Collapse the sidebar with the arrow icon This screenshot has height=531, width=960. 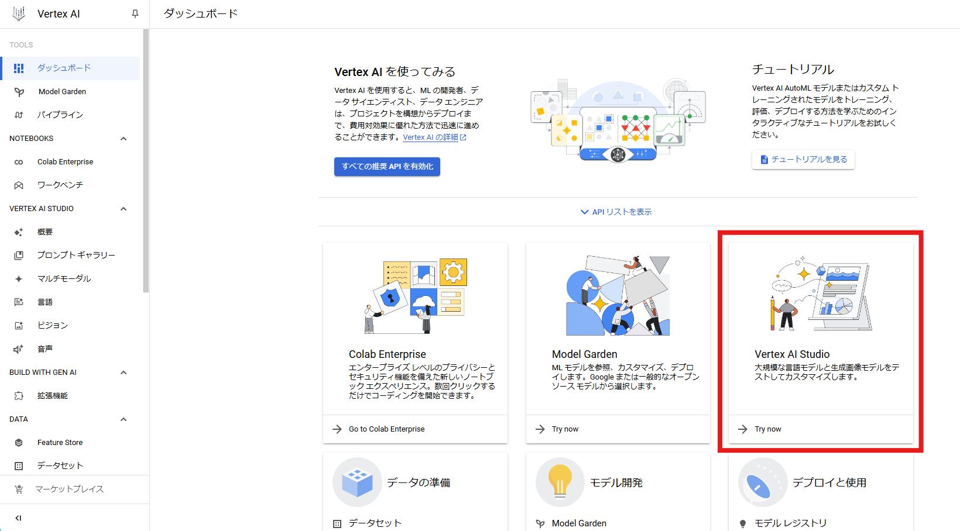19,518
